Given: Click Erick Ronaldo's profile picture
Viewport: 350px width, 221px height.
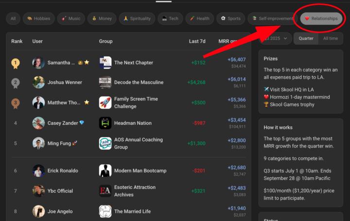Looking at the screenshot, I should [38, 170].
